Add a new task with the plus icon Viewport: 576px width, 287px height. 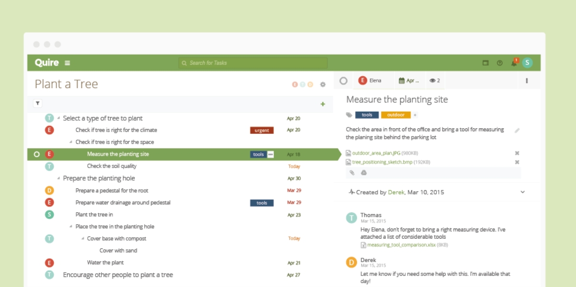[x=323, y=104]
